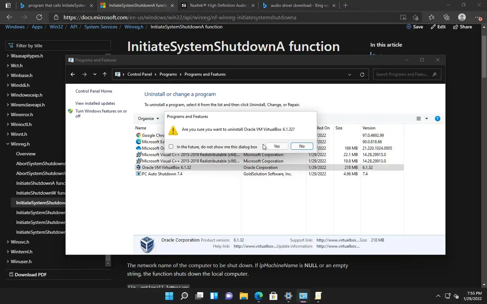The height and width of the screenshot is (304, 487).
Task: Check 'do not show me this dialog box'
Action: click(x=171, y=147)
